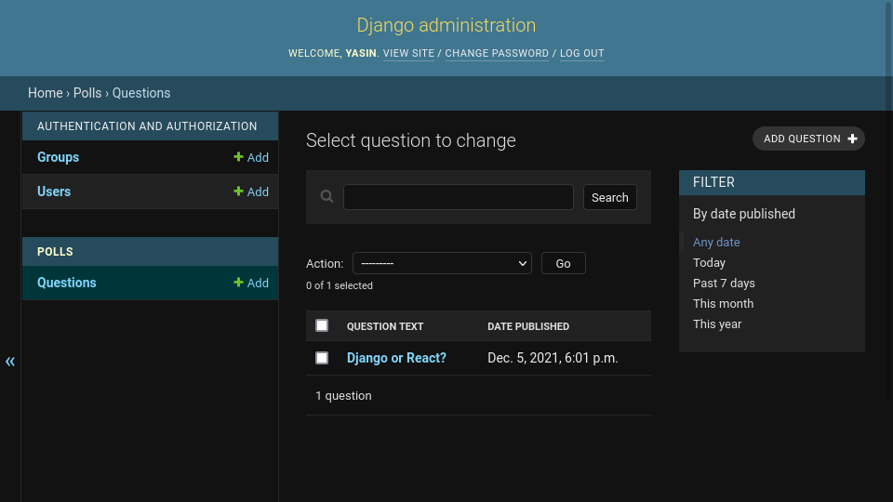
Task: Open the 'Django or React?' question link
Action: pyautogui.click(x=396, y=358)
